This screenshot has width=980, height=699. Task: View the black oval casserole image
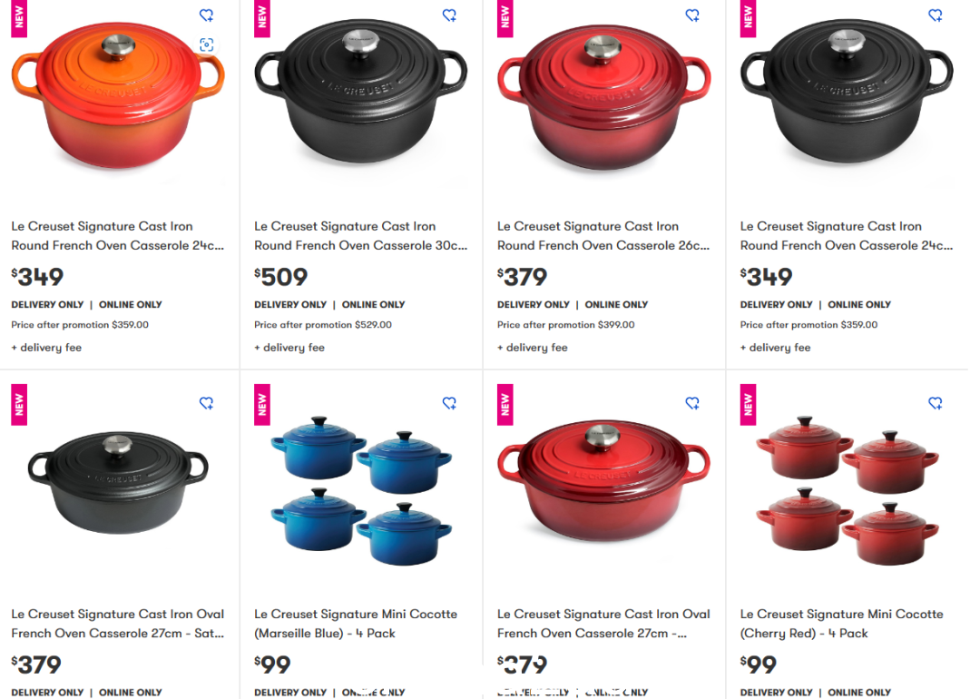tap(117, 483)
